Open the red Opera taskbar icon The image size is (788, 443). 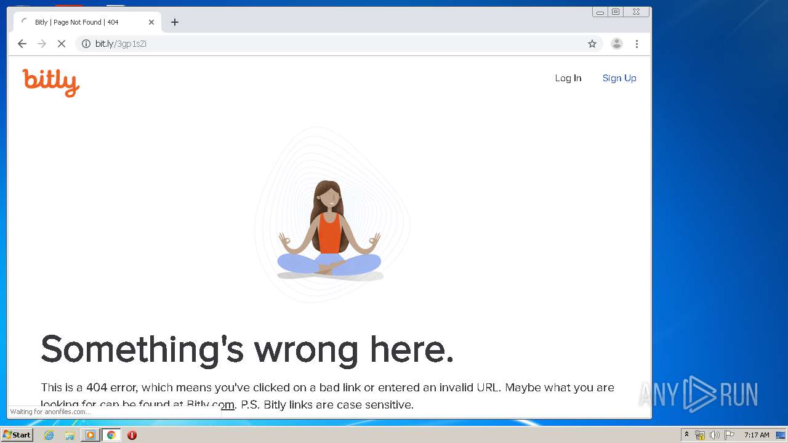(x=132, y=435)
